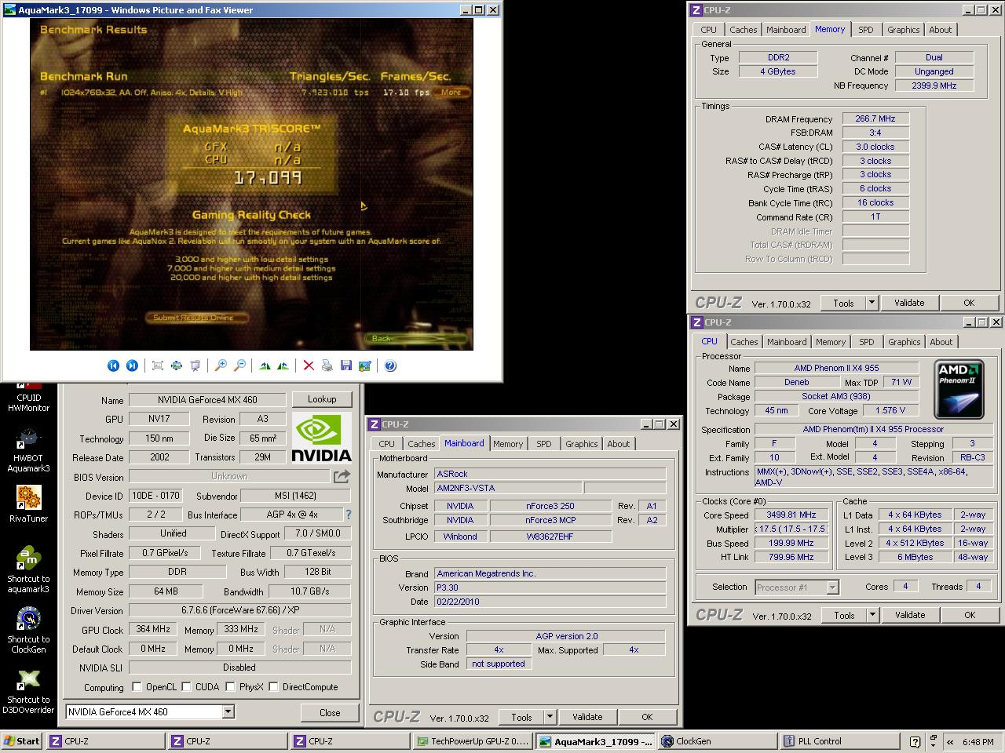The width and height of the screenshot is (1005, 753).
Task: Expand hidden tray icons chevron
Action: [950, 741]
